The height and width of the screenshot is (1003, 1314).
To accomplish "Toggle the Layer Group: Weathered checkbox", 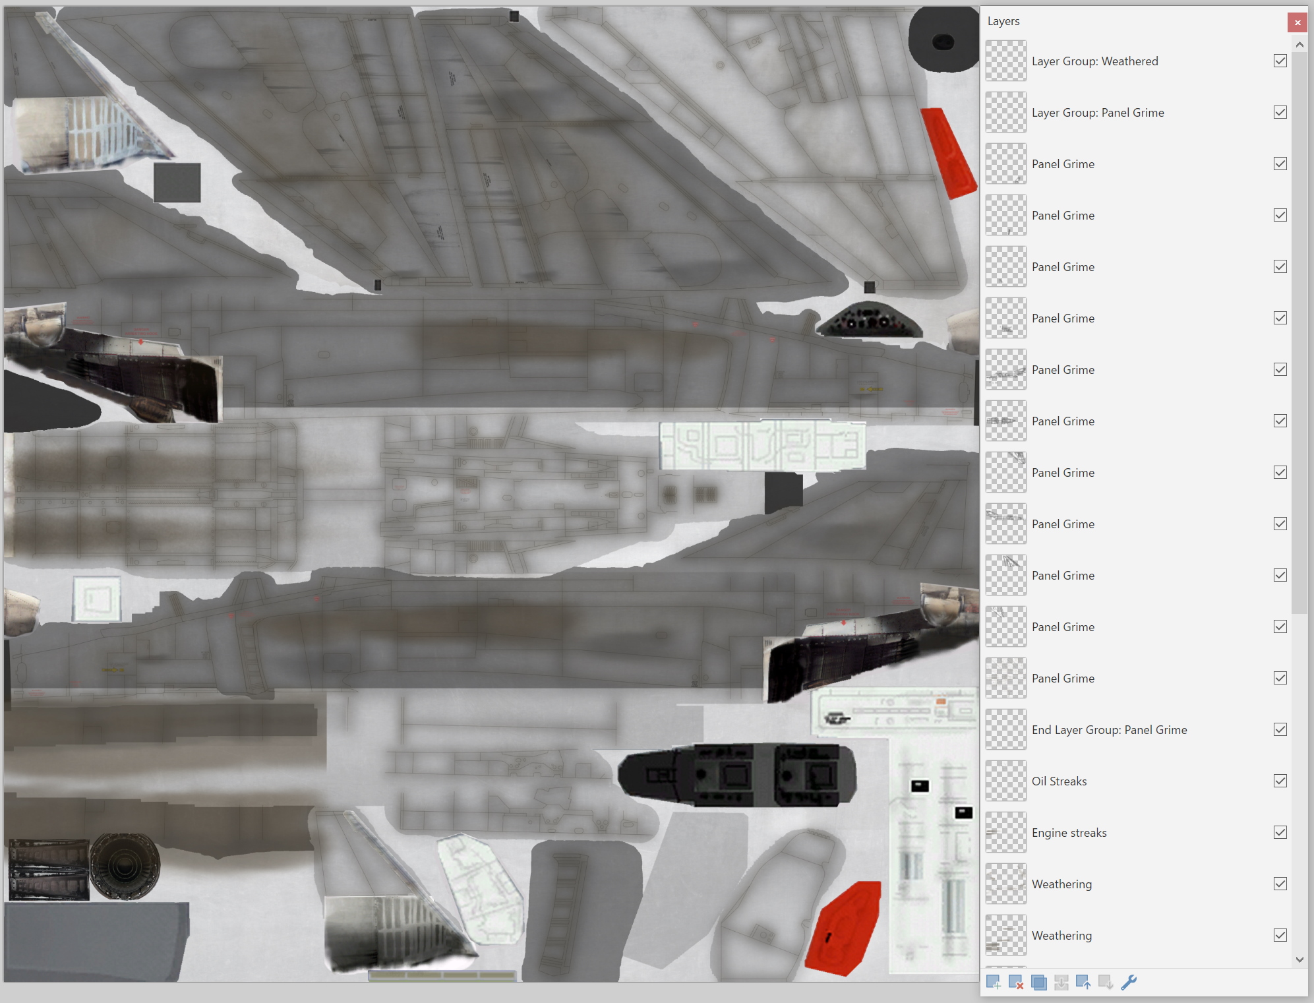I will (1280, 61).
